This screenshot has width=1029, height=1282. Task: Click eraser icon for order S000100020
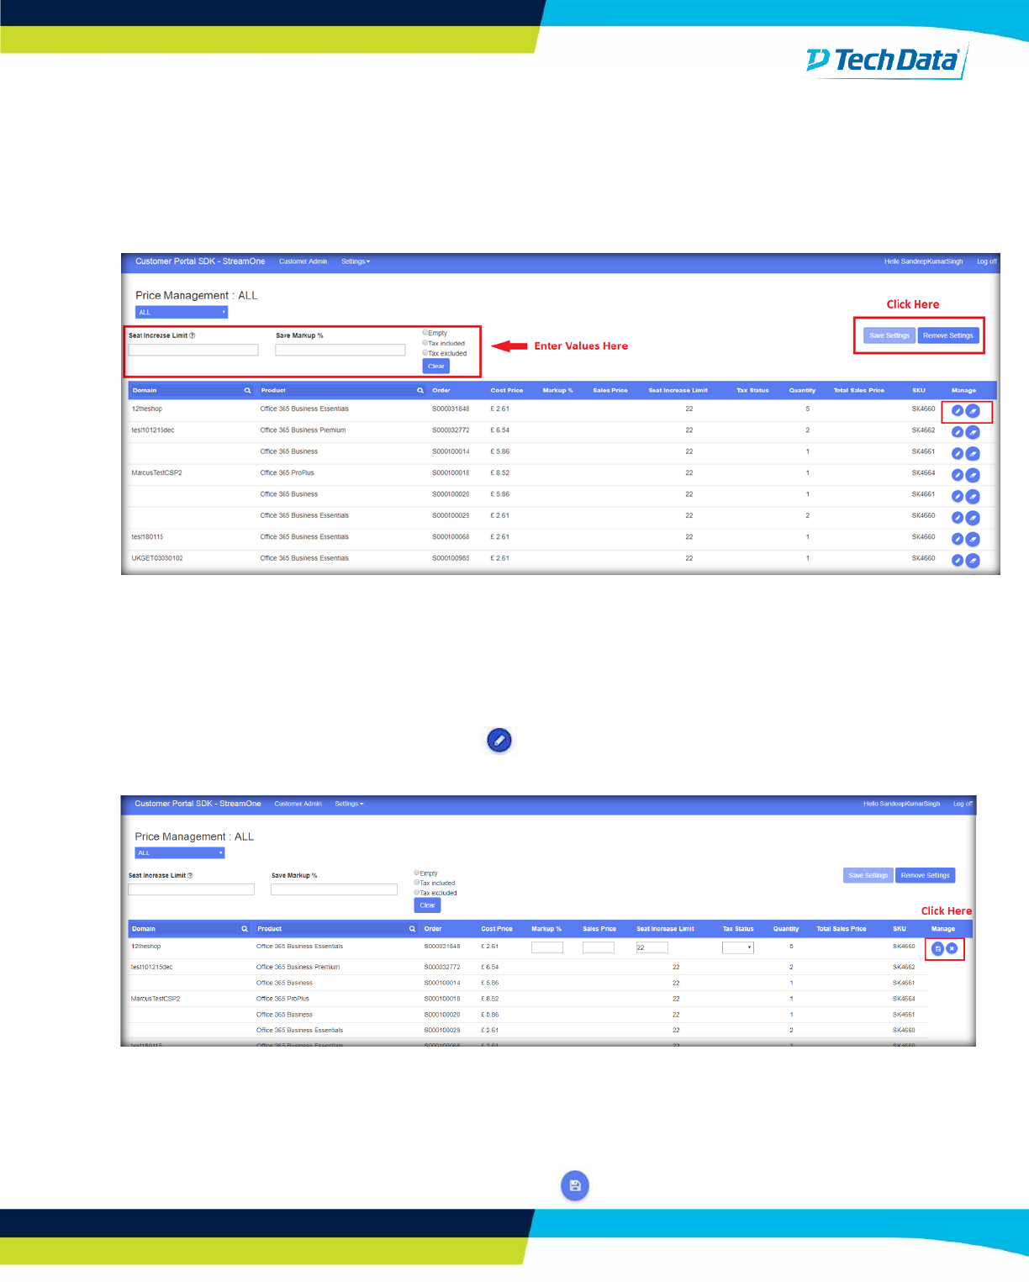(973, 497)
